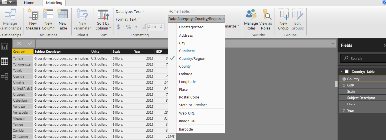Open View as Roles

266,19
